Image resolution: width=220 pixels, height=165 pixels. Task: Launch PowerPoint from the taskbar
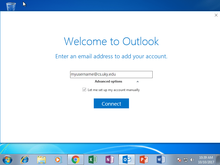[144, 159]
